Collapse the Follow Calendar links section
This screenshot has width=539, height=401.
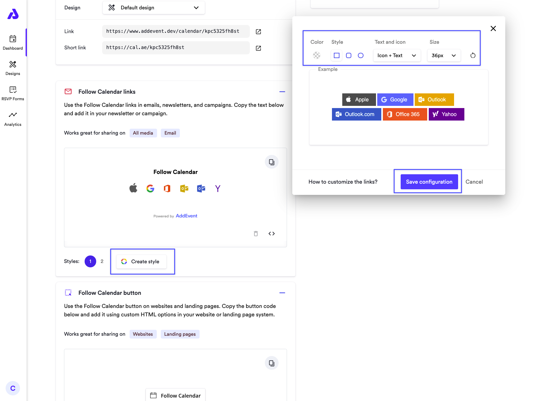[282, 92]
